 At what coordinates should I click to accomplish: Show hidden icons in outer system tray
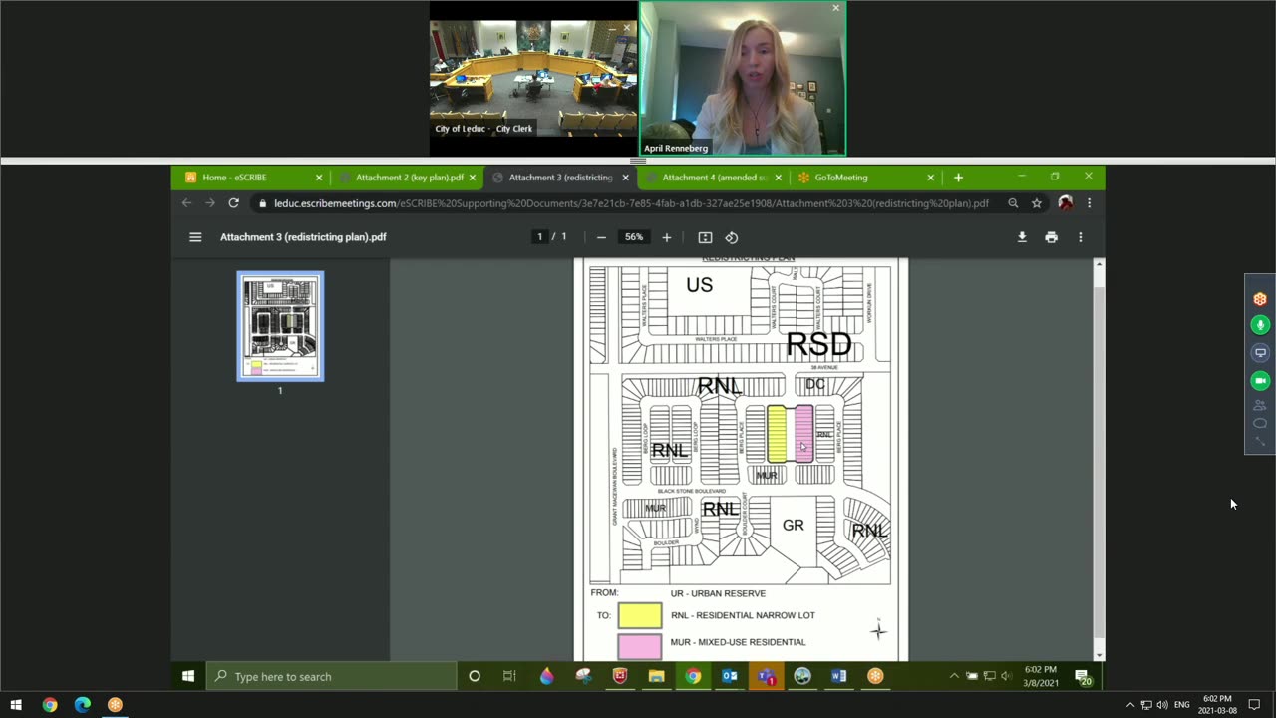tap(1130, 705)
